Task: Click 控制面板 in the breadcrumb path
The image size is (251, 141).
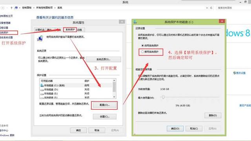Action: click(x=27, y=8)
